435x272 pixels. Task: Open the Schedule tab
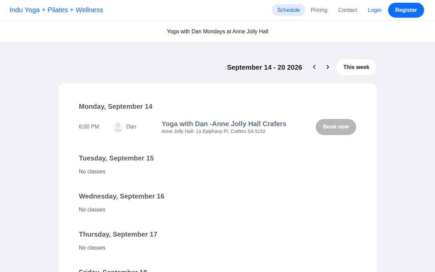[x=289, y=10]
